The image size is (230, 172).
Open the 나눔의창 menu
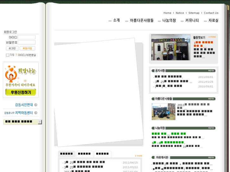[169, 20]
